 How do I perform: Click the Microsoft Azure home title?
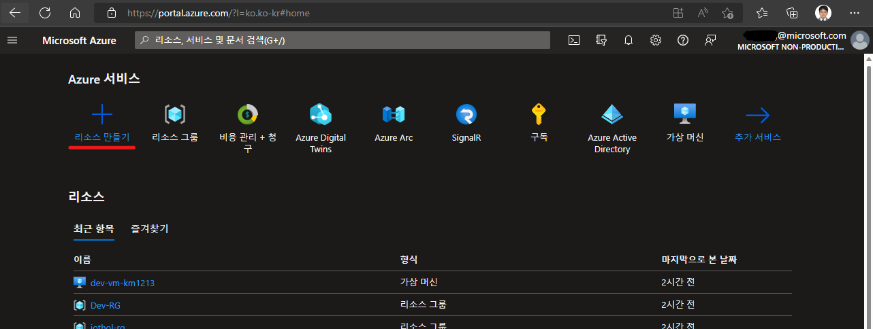point(79,41)
